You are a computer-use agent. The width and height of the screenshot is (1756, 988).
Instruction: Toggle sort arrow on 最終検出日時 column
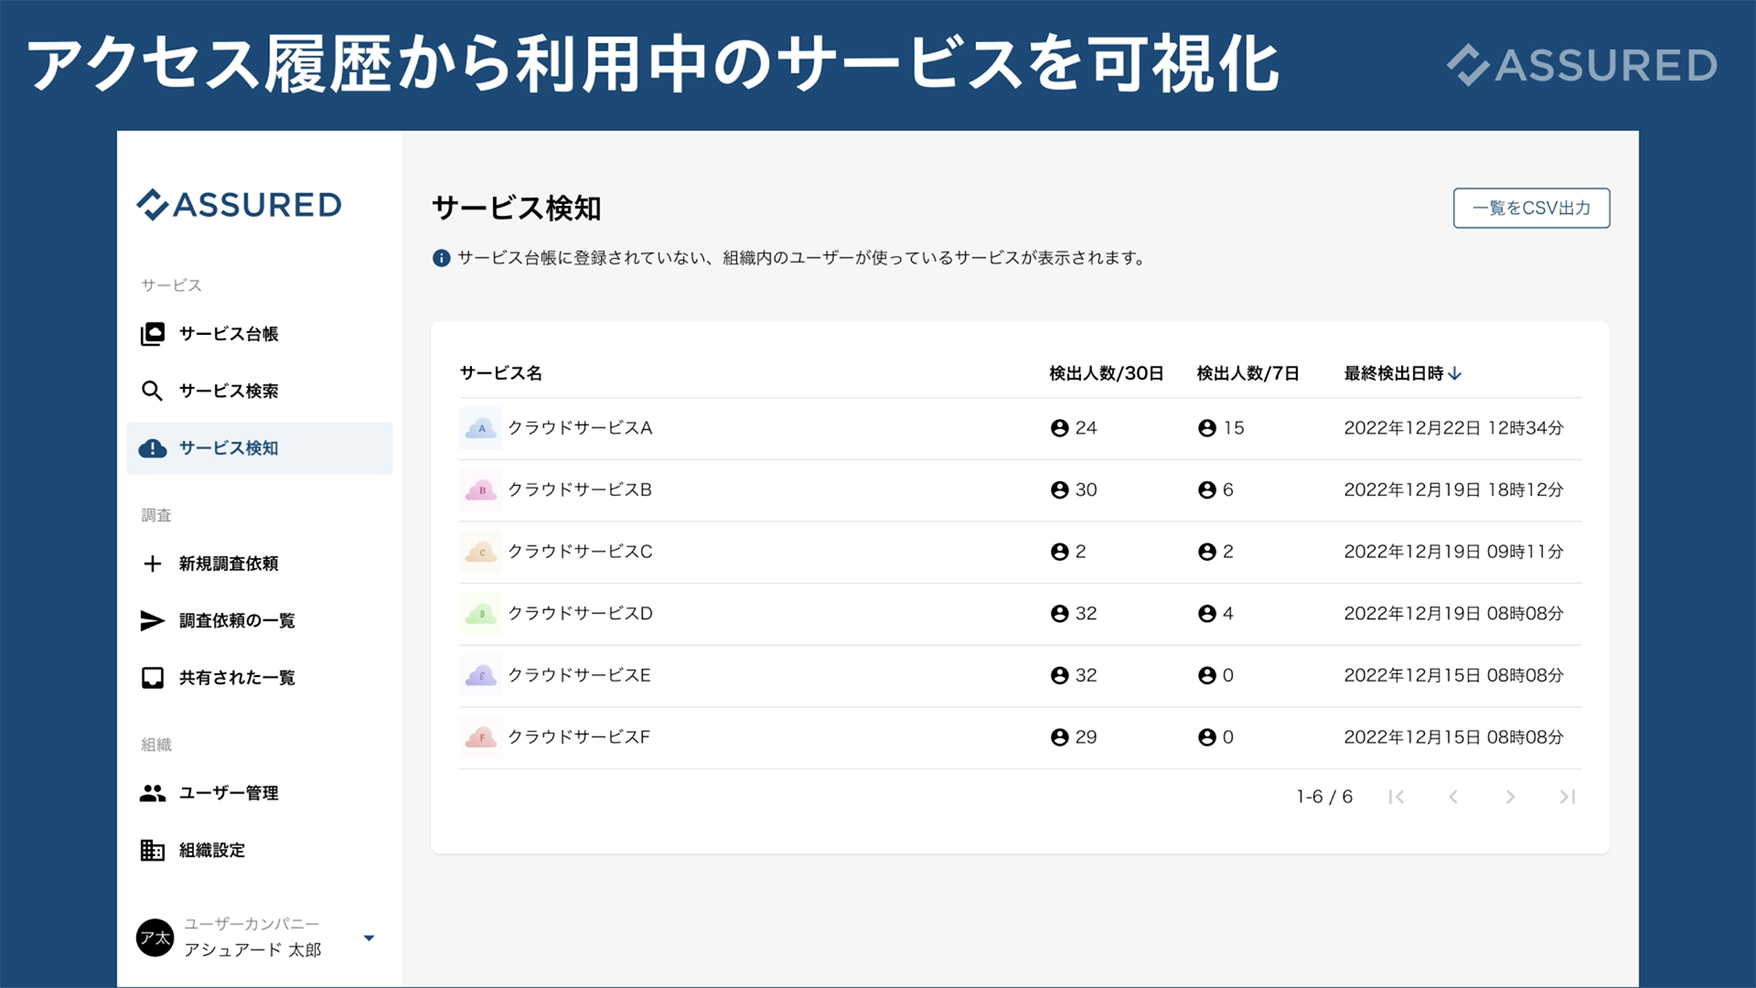pos(1455,373)
